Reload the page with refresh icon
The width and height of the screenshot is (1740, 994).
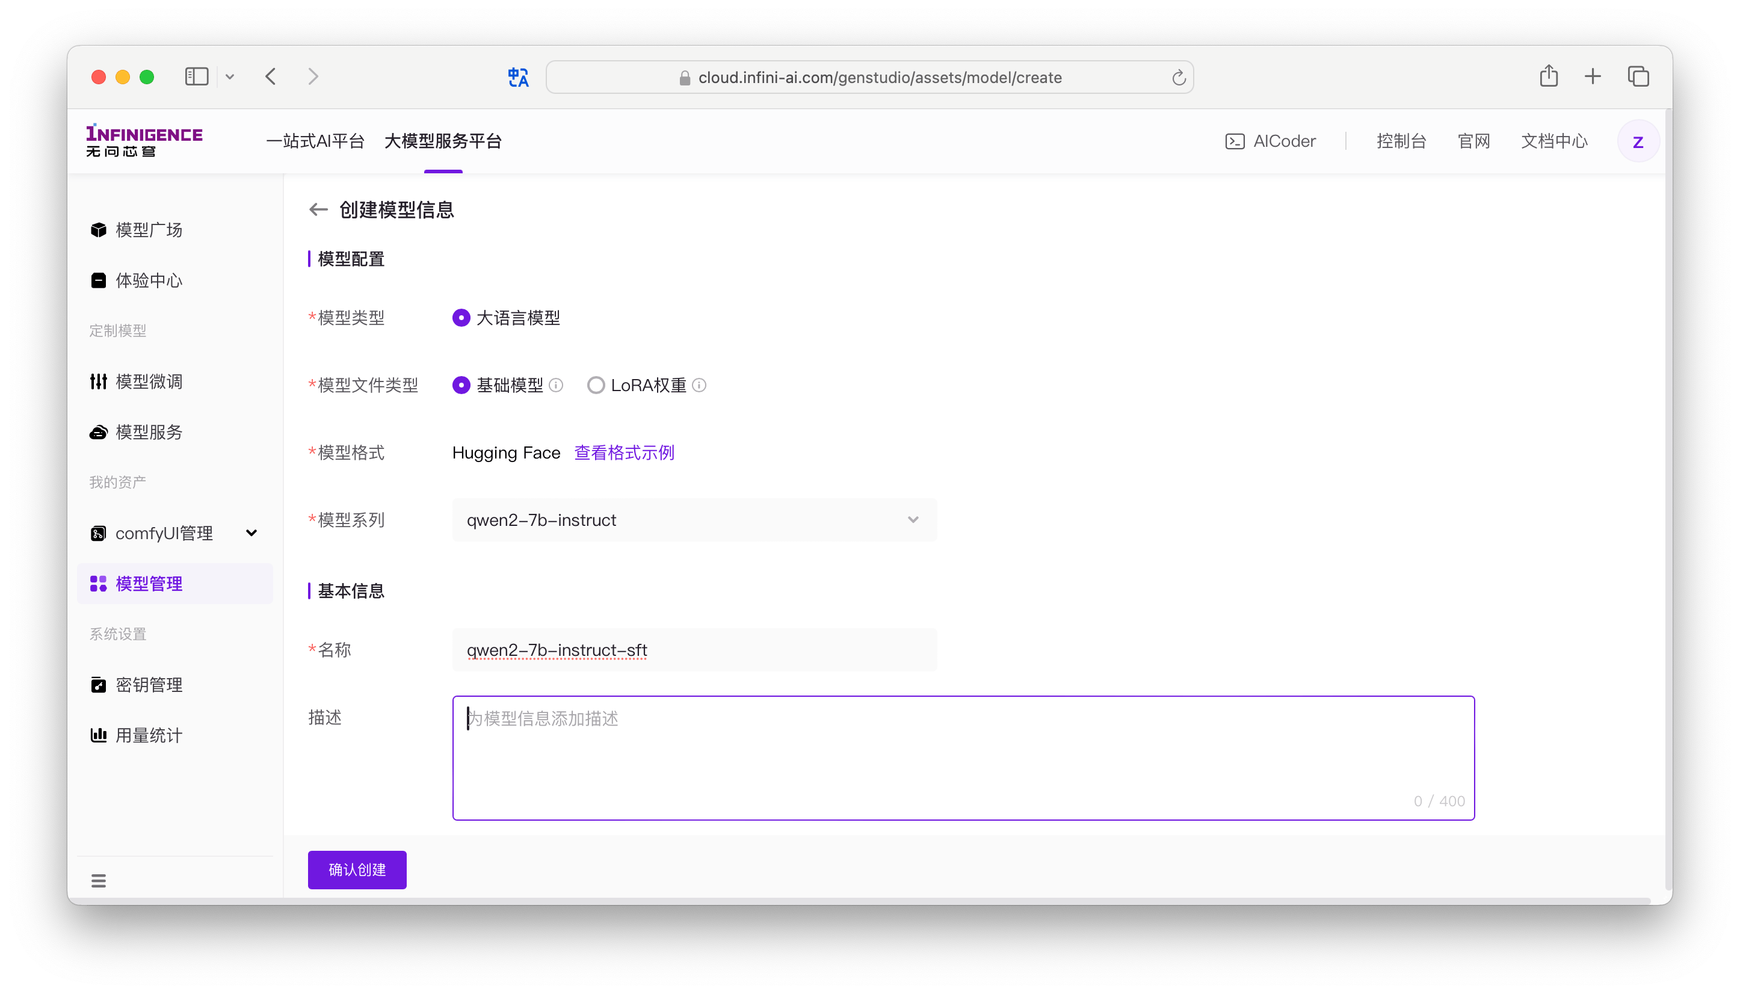[x=1178, y=78]
